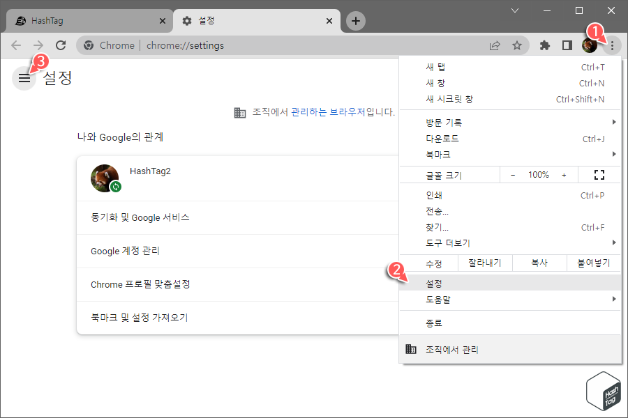Screen dimensions: 628x418
Task: Open the Extensions puzzle icon
Action: point(545,45)
